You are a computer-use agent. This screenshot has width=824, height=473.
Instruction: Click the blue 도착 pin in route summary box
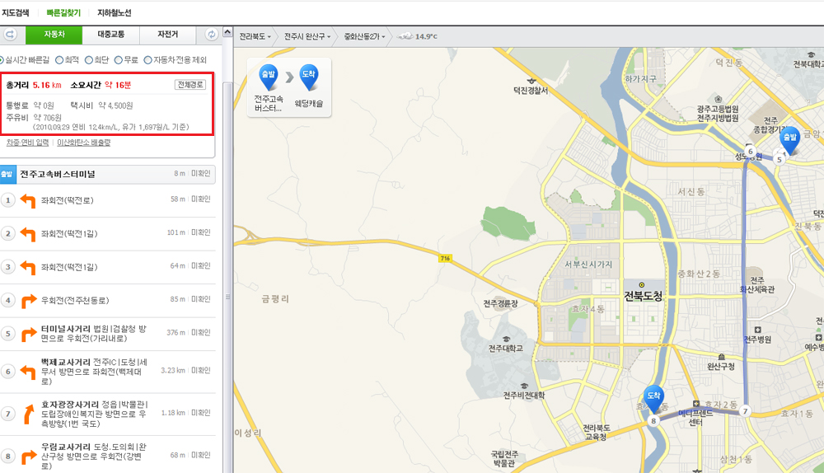coord(309,77)
